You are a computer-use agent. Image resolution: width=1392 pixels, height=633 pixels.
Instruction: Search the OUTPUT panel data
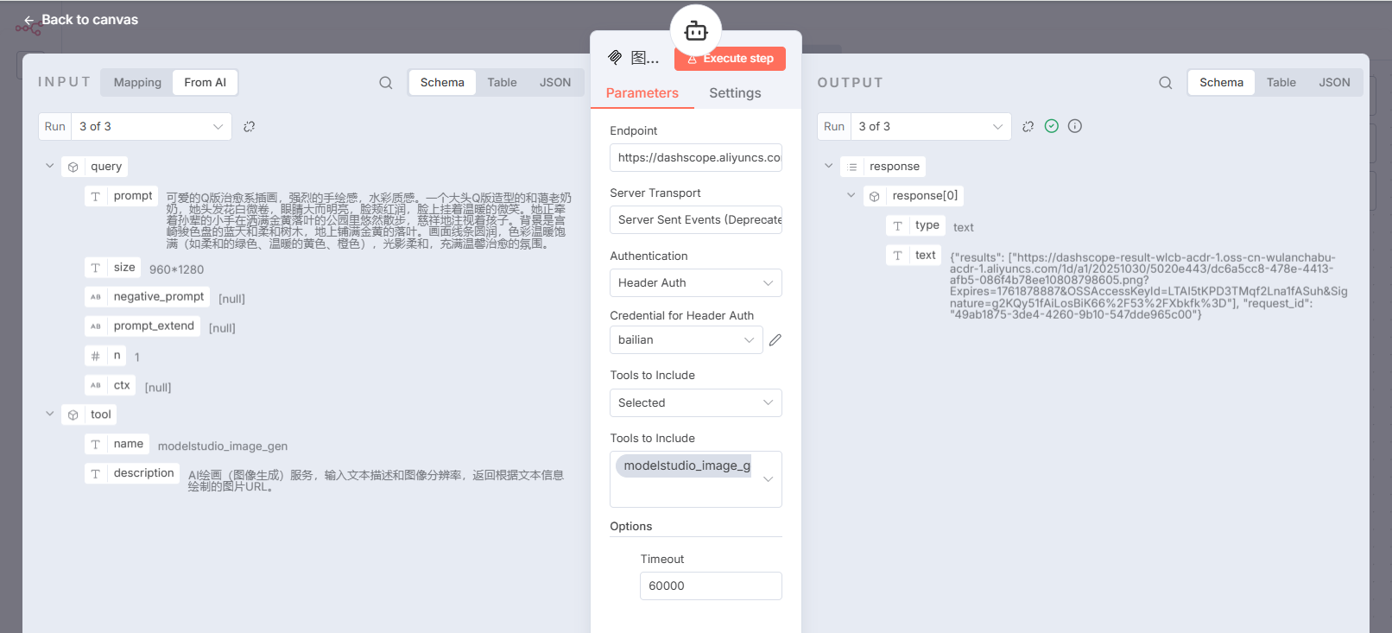point(1166,83)
